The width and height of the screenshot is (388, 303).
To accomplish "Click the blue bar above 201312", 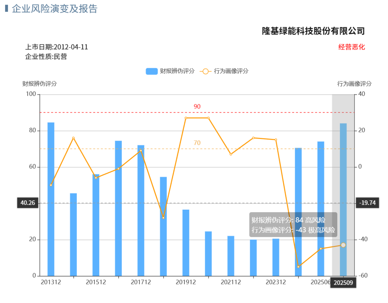I will click(51, 199).
